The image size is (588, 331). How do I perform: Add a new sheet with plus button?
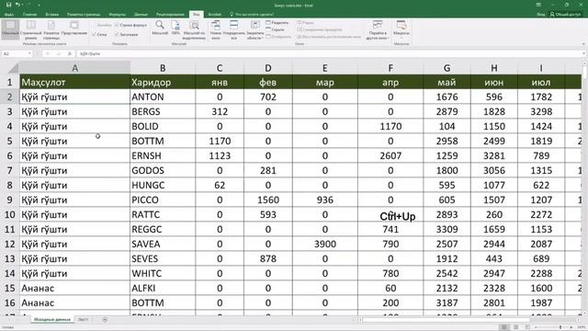pyautogui.click(x=105, y=319)
